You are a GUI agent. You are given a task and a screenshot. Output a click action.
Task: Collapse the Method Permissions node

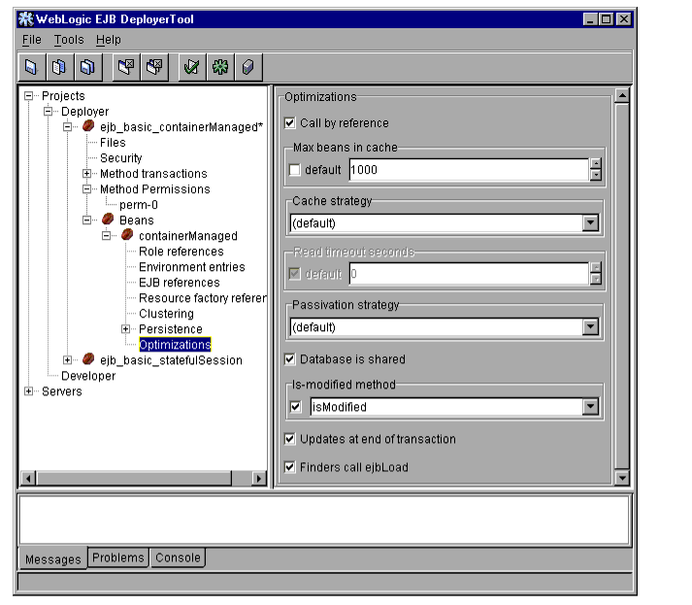(x=87, y=189)
